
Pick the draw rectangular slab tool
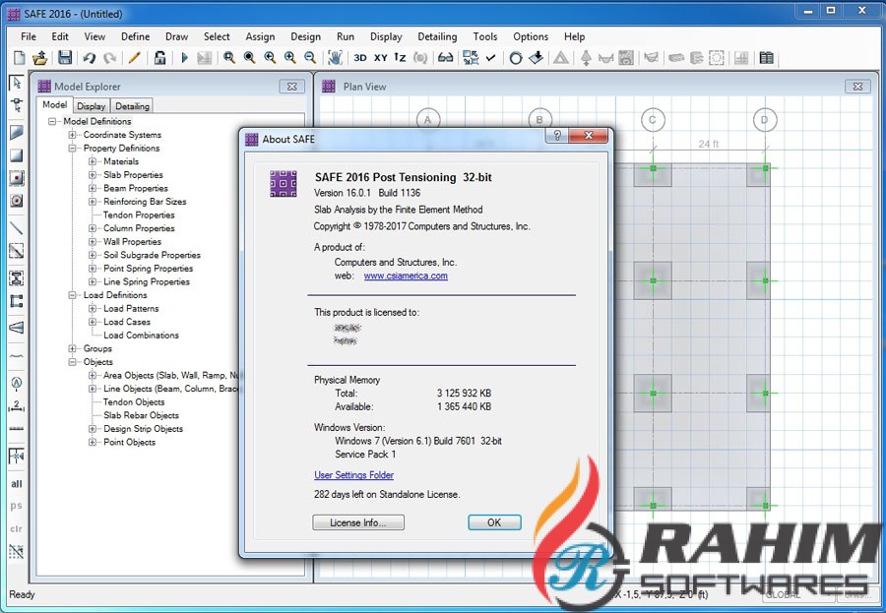(17, 155)
